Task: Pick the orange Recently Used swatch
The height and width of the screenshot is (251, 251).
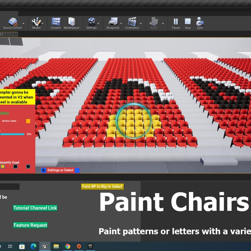Action: (x=2, y=167)
